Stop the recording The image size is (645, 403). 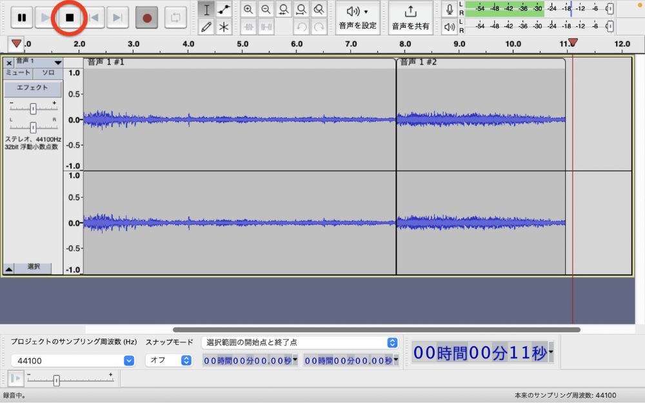coord(70,17)
